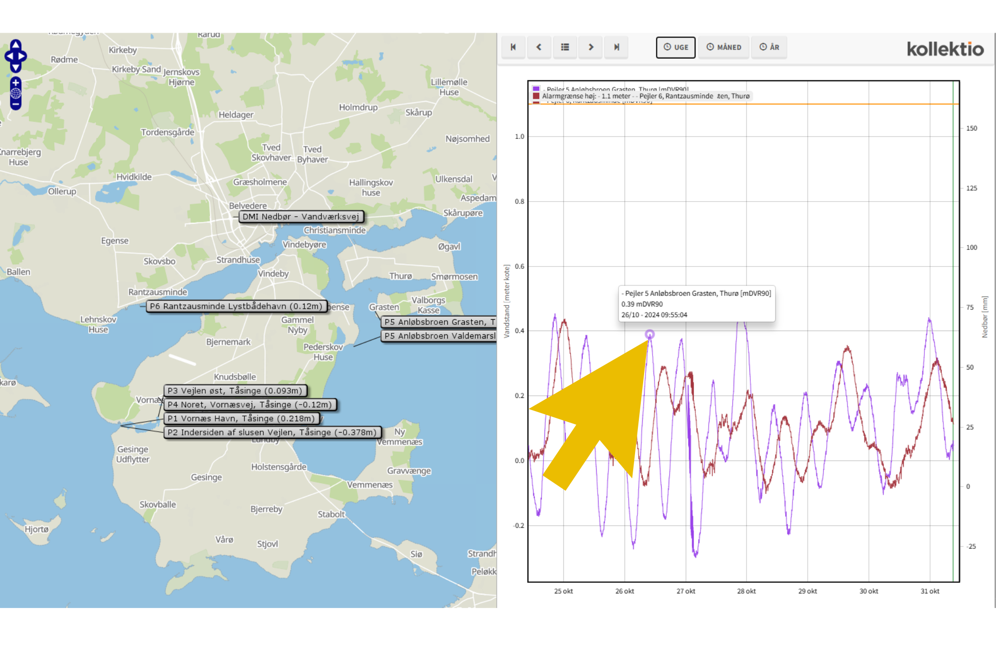Pan the map down with arrow
This screenshot has height=664, width=996.
tap(16, 67)
